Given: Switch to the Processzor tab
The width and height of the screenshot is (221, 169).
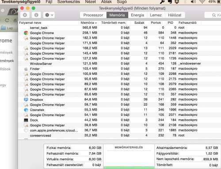Looking at the screenshot, I should [x=93, y=15].
